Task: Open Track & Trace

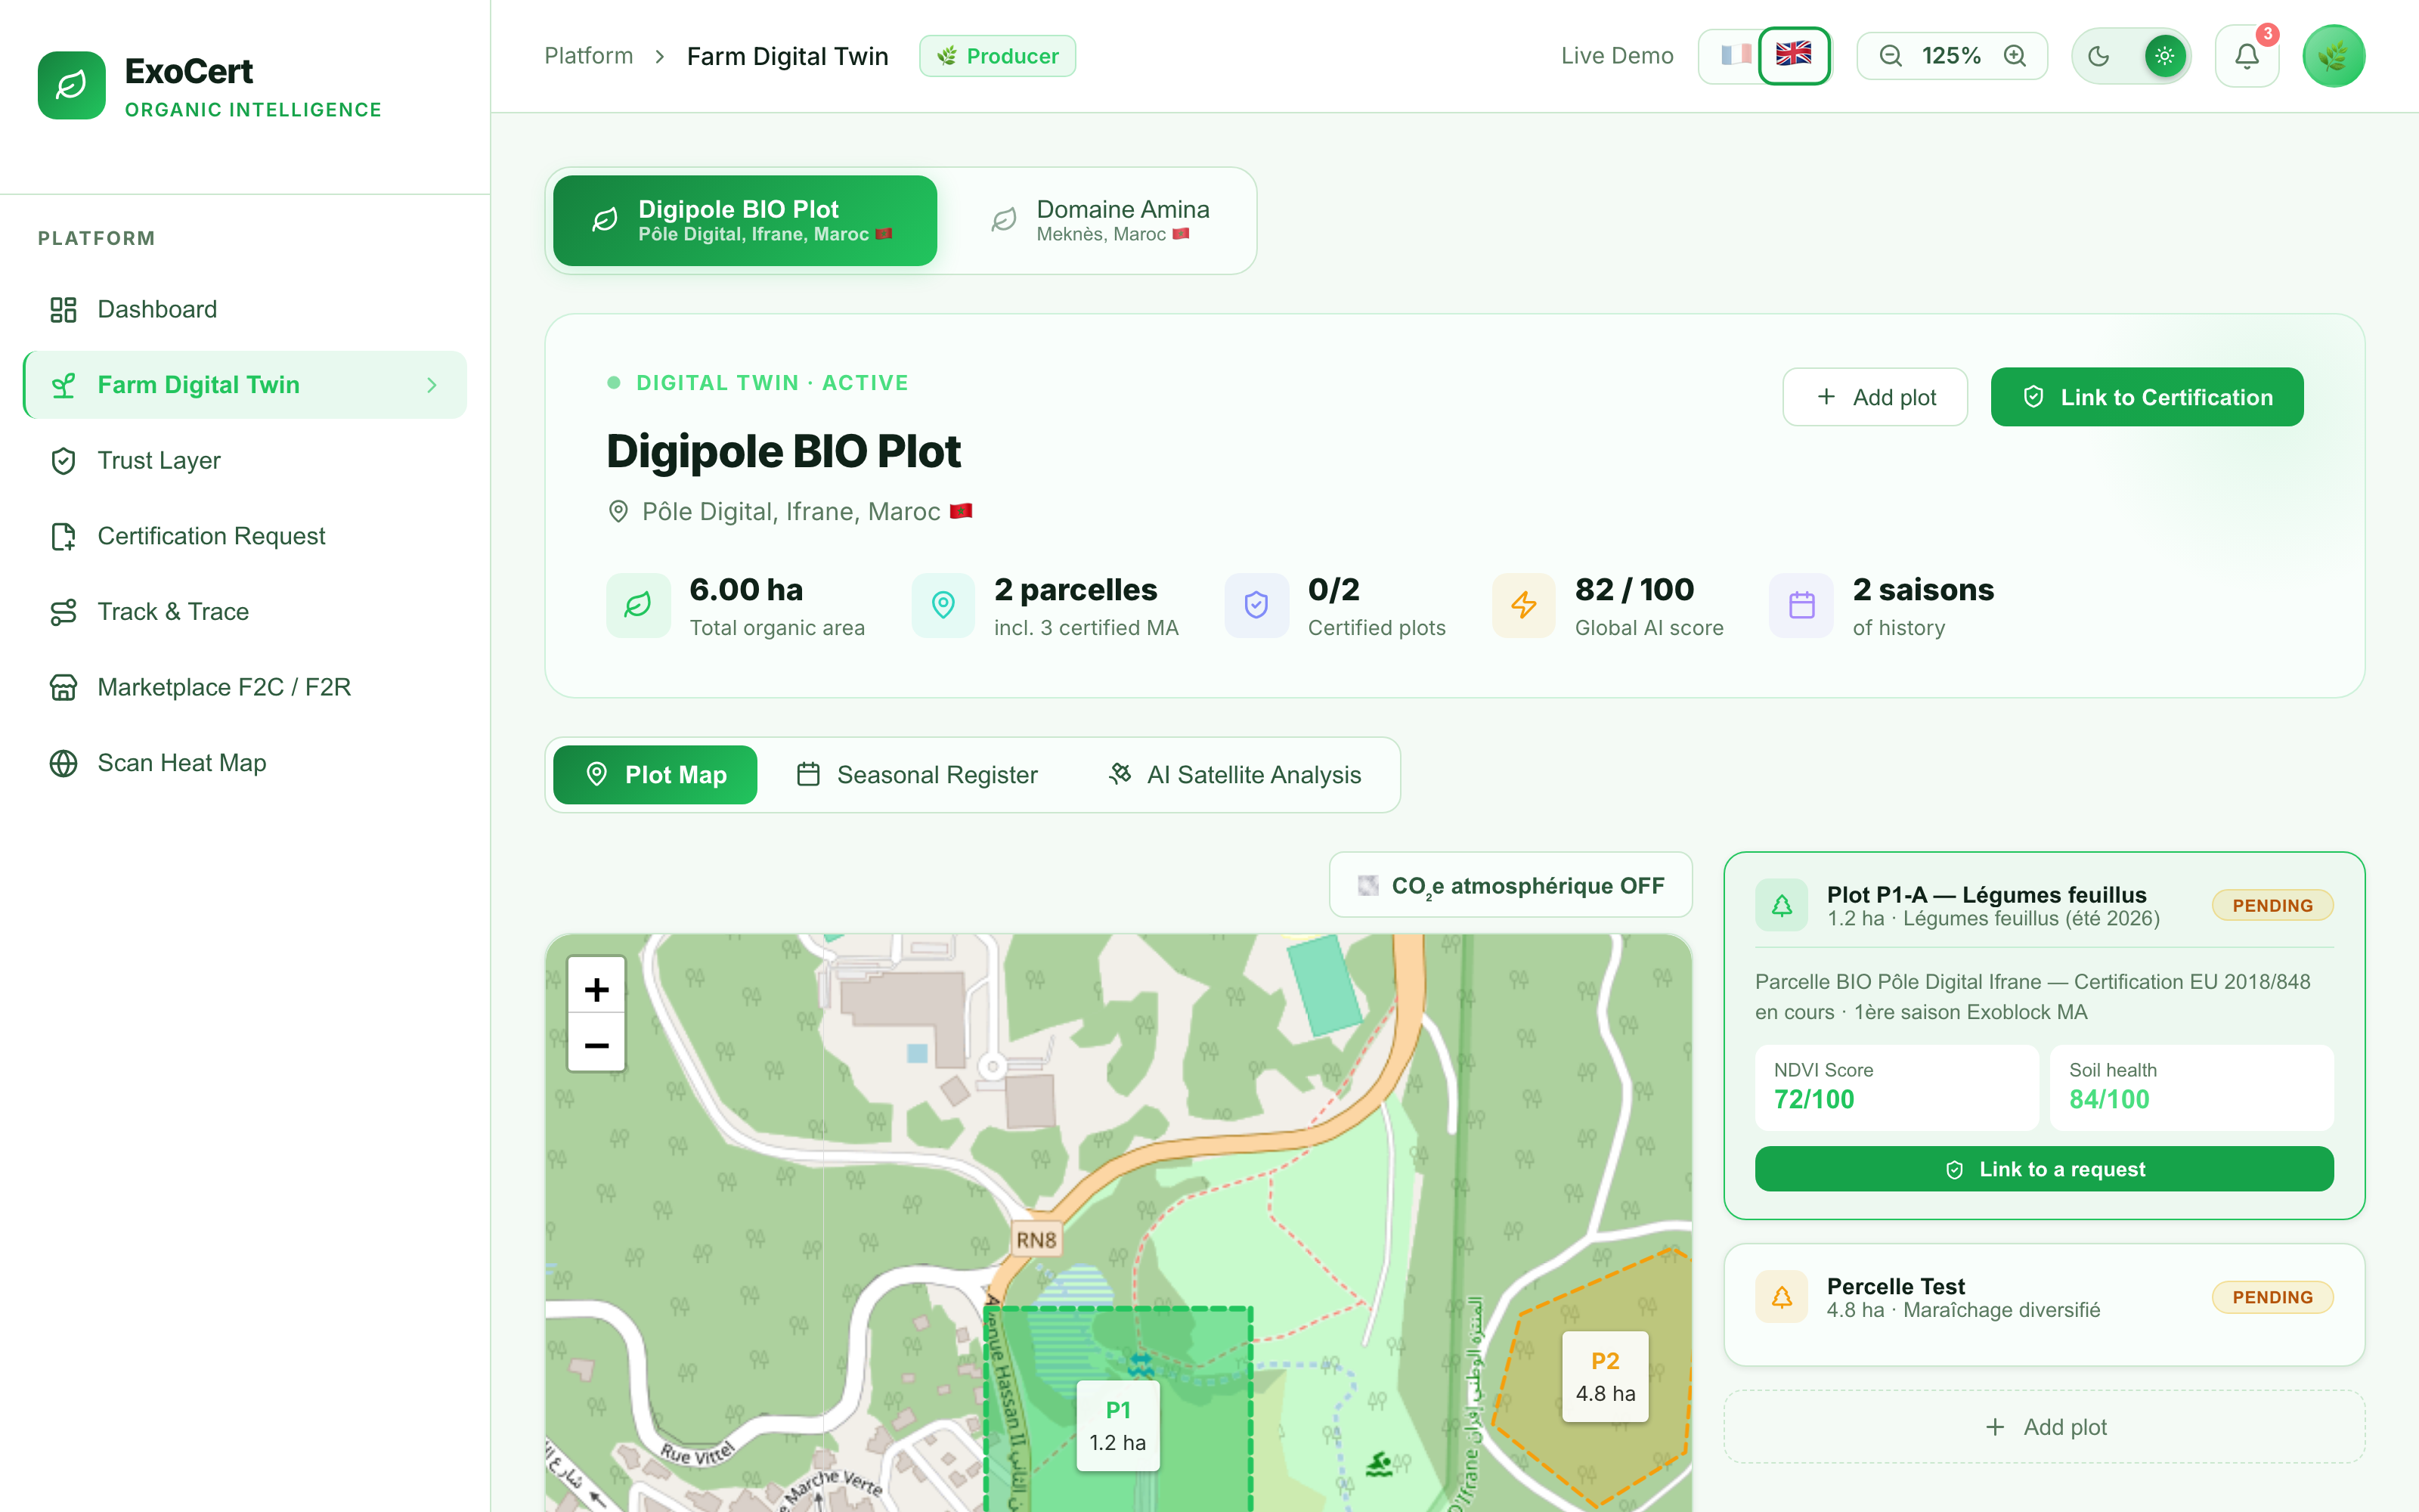Action: 245,611
